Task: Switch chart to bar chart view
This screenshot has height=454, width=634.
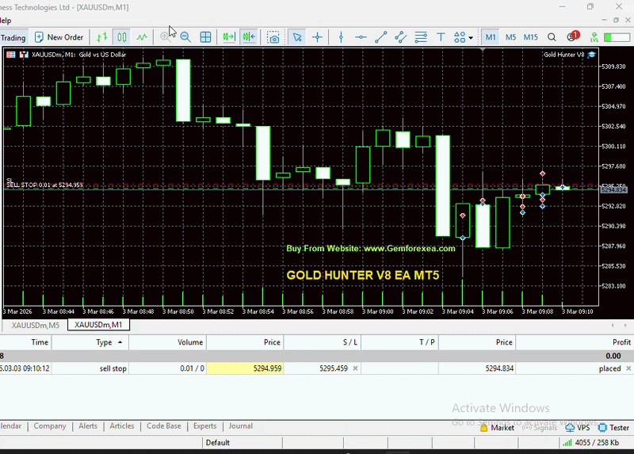Action: pos(102,37)
